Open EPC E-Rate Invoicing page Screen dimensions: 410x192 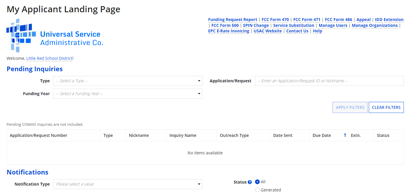[x=228, y=31]
